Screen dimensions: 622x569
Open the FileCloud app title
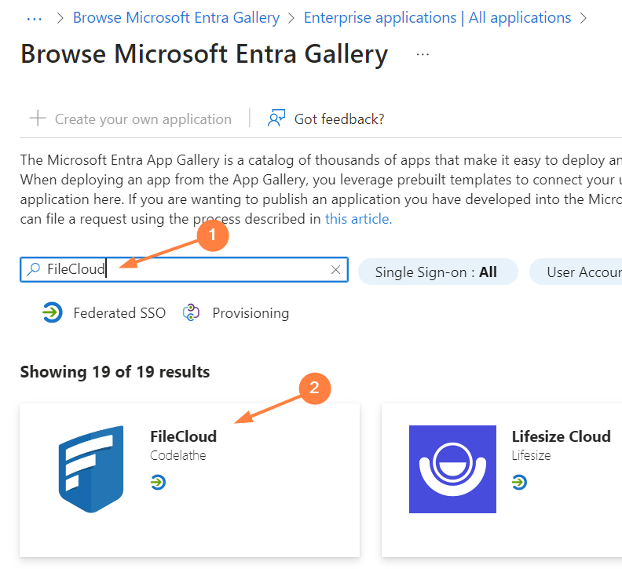[183, 436]
